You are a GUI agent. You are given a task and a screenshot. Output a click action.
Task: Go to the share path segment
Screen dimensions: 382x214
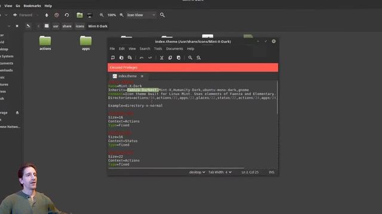coord(67,26)
